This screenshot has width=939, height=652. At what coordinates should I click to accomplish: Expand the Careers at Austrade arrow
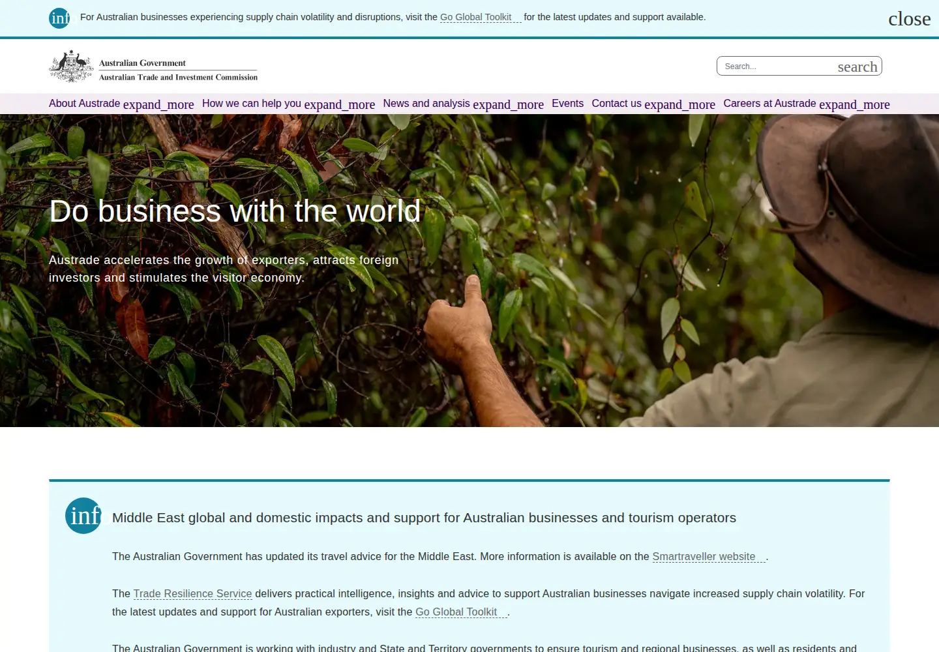[x=854, y=104]
